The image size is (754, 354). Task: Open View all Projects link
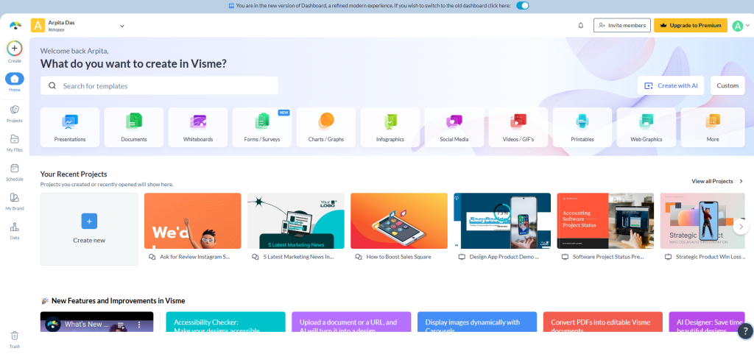(x=712, y=182)
